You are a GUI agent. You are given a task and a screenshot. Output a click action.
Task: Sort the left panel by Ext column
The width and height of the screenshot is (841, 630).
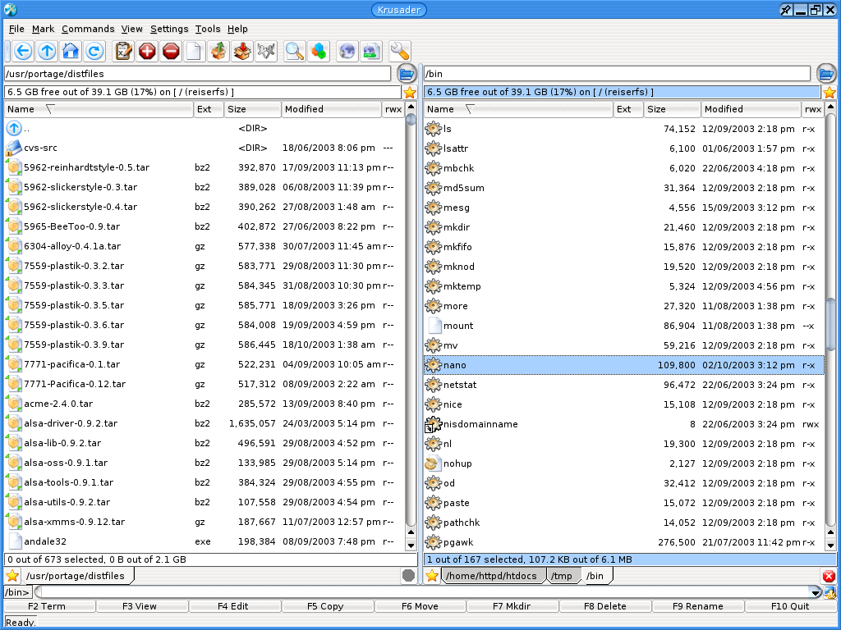pyautogui.click(x=209, y=109)
